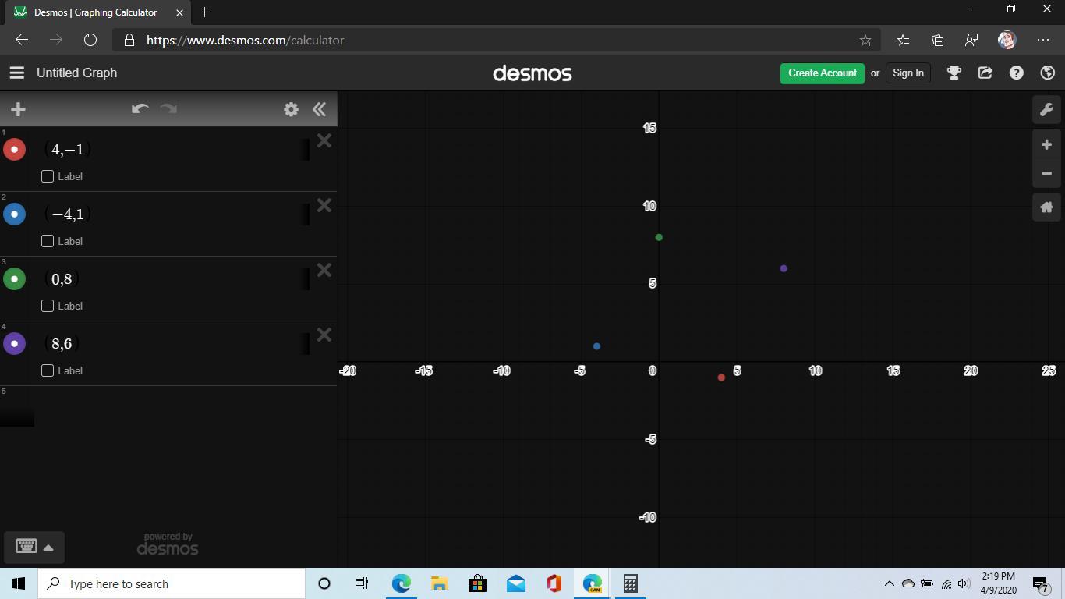
Task: Refresh the Desmos page
Action: point(90,40)
